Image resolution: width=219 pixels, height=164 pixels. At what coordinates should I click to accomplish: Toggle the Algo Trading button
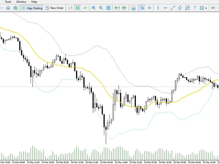point(32,8)
